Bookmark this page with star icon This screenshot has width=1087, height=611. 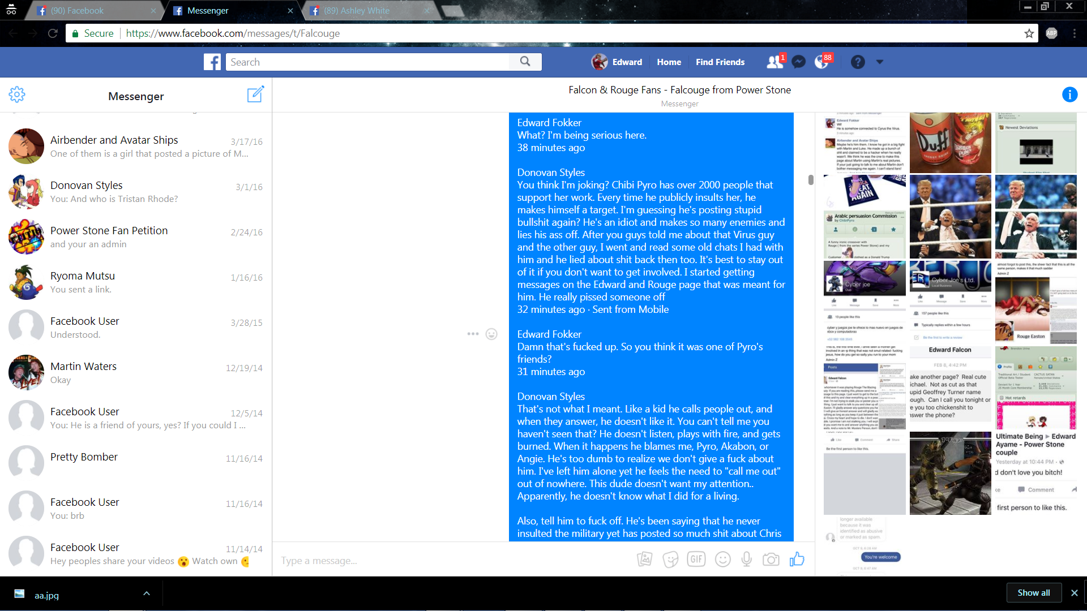[1029, 33]
